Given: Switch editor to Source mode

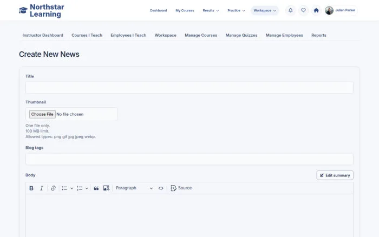Looking at the screenshot, I should click(181, 188).
